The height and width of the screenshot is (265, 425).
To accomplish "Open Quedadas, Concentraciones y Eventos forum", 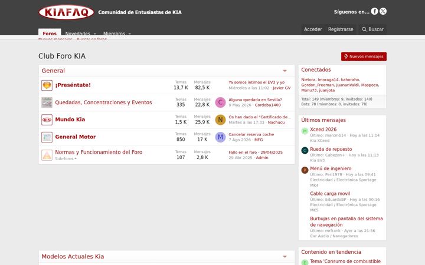I will click(x=103, y=102).
